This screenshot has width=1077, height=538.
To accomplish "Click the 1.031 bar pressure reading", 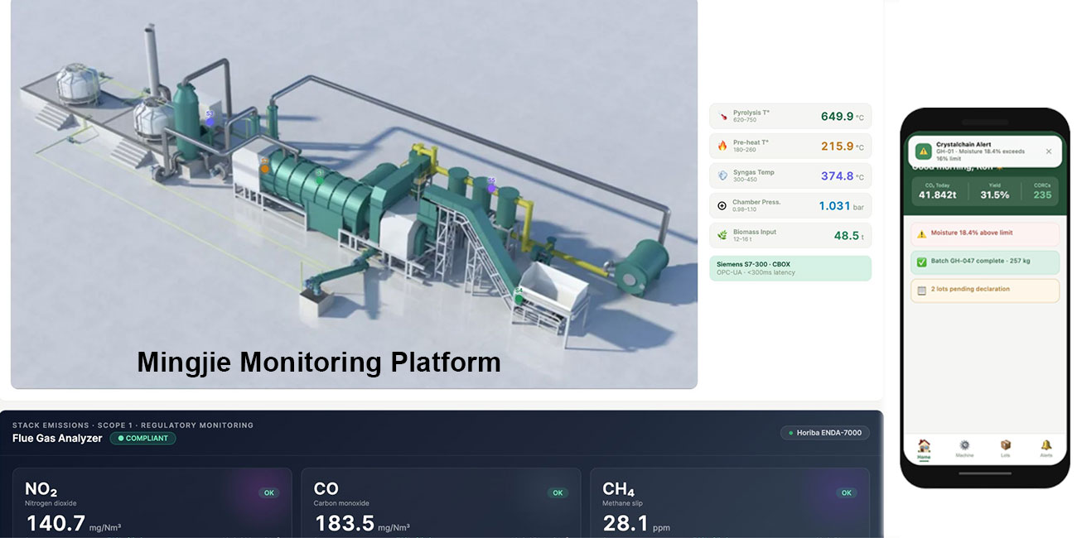I will point(842,206).
